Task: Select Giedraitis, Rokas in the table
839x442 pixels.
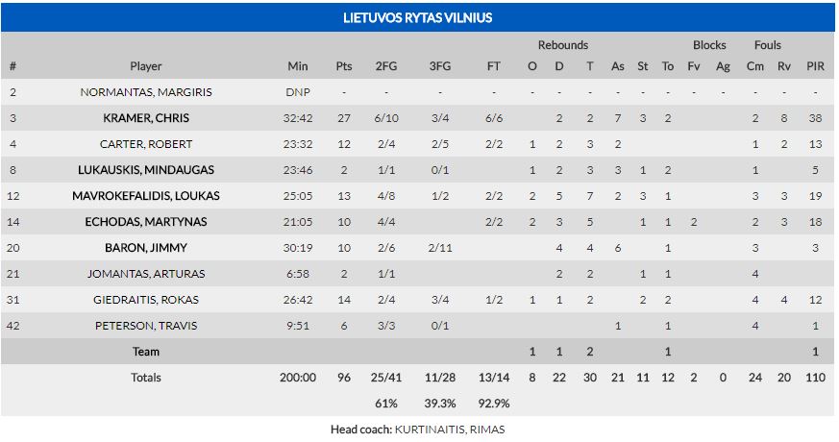Action: (146, 300)
